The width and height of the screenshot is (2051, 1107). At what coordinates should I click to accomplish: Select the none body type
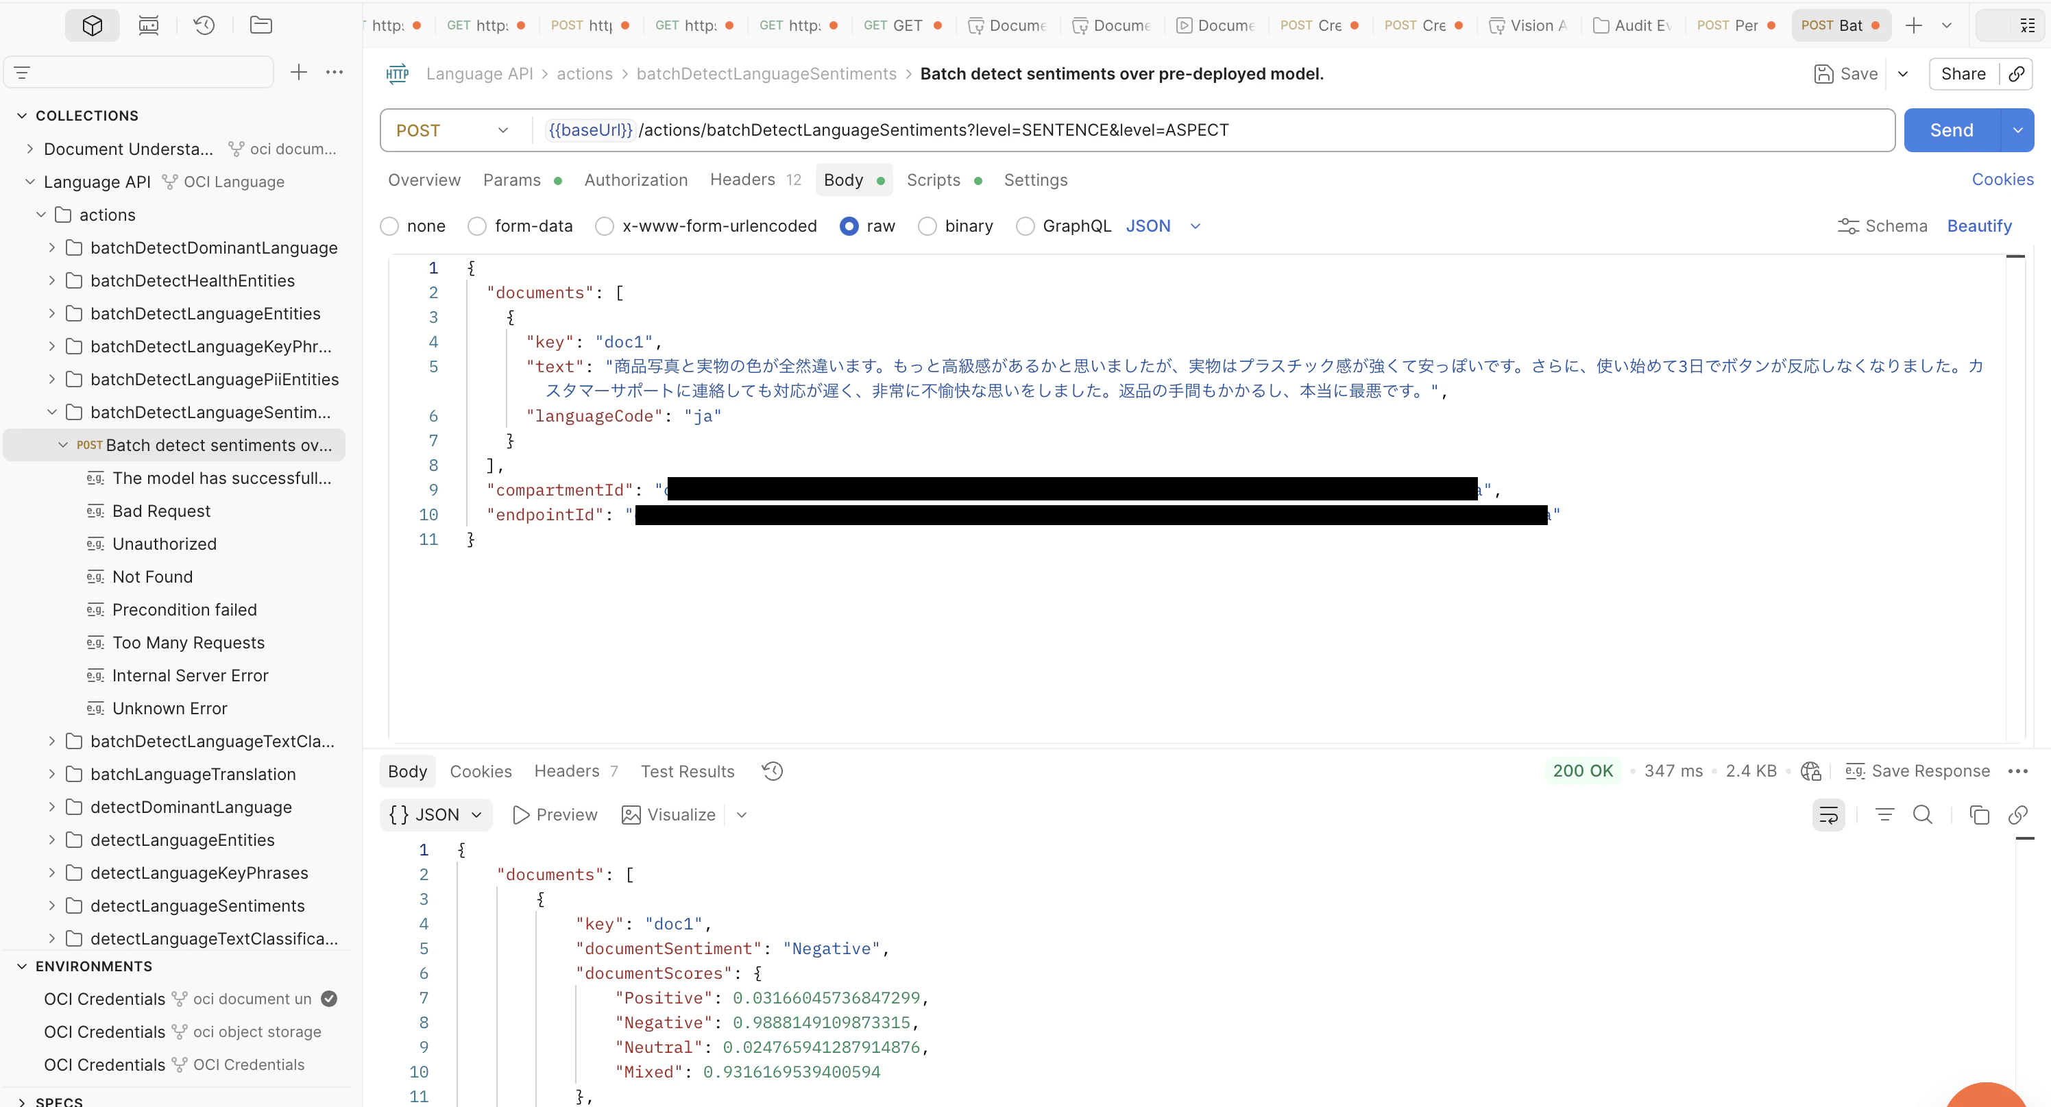[x=389, y=226]
